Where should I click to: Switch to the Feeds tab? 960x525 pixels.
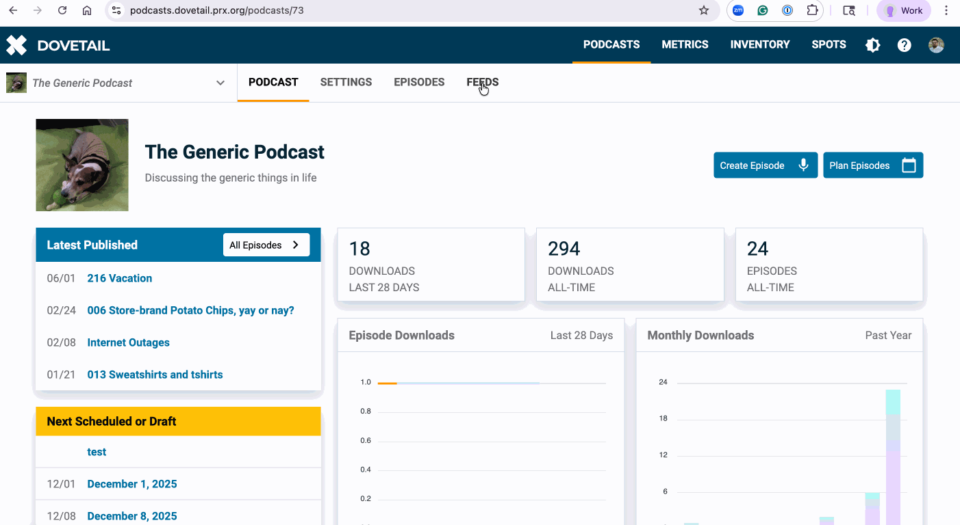coord(482,82)
